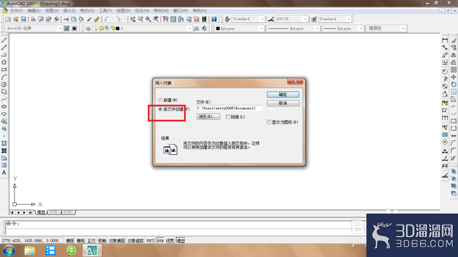Open the 修改(M) menu
Screen dimensions: 458x257
coord(161,11)
